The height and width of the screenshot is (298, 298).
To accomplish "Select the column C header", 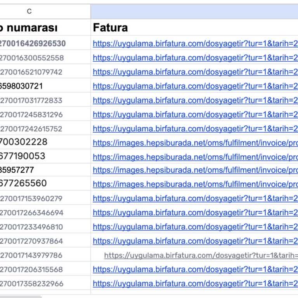I will pos(29,11).
